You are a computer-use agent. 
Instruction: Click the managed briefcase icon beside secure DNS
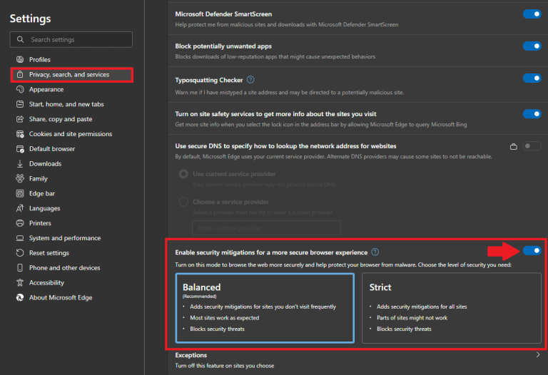click(514, 146)
